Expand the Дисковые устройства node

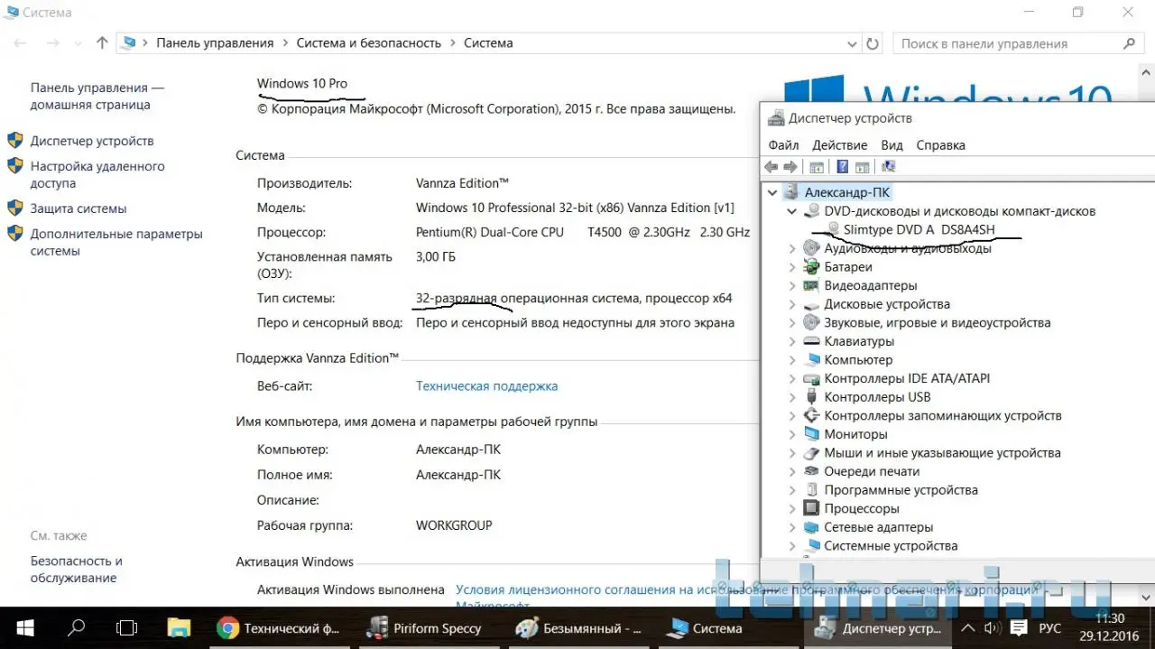pyautogui.click(x=792, y=304)
